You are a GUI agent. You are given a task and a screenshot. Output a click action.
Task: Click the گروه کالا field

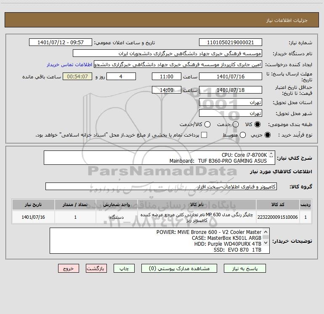coord(161,186)
